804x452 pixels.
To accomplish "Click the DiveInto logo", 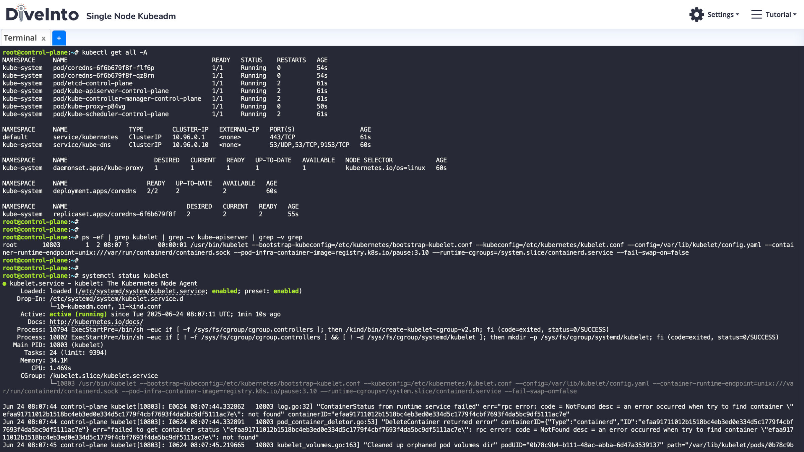I will pos(42,14).
